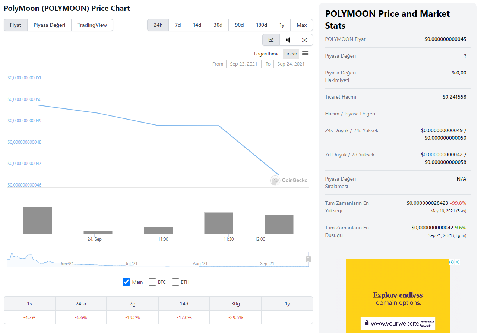Select Logarithmic scale option
Viewport: 484px width, 333px height.
pyautogui.click(x=267, y=54)
